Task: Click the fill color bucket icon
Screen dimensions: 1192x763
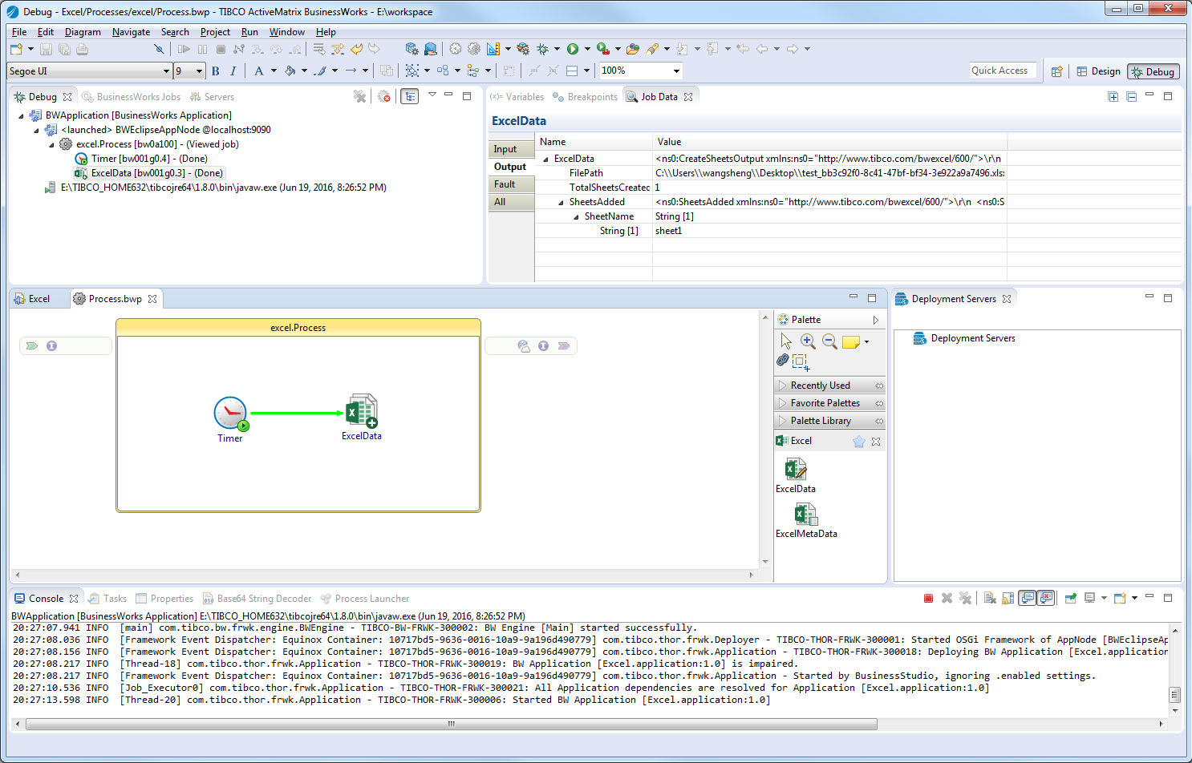Action: (x=290, y=71)
